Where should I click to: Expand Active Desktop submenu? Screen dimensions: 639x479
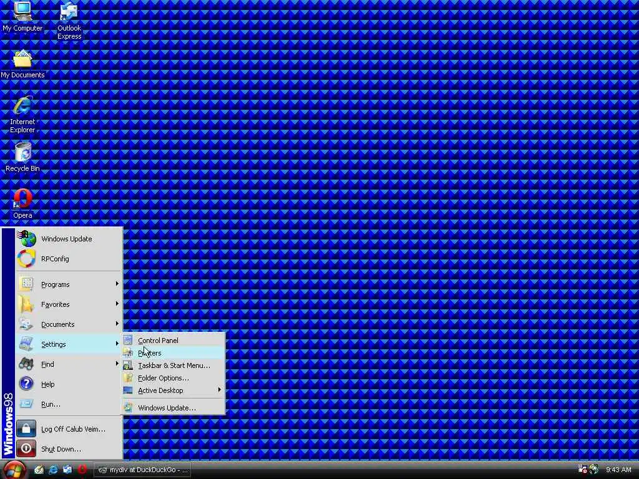[x=173, y=390]
